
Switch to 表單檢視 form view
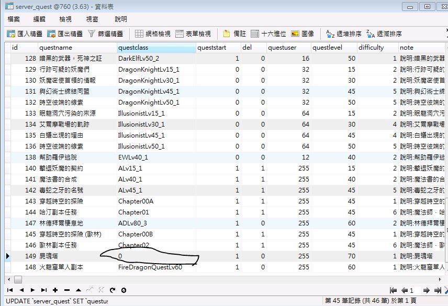193,33
